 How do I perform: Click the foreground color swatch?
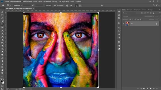[x=2, y=81]
